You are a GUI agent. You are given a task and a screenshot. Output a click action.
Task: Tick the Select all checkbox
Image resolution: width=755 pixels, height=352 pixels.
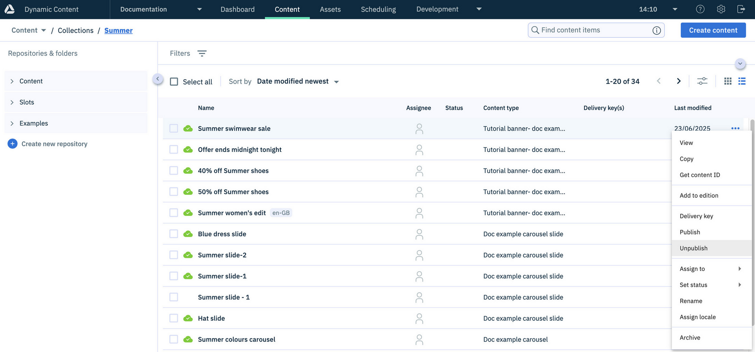(x=174, y=82)
